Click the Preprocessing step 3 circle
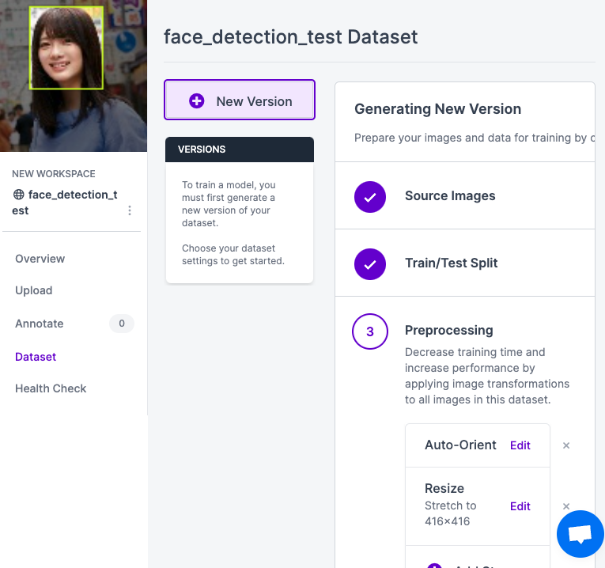This screenshot has width=605, height=568. (x=369, y=332)
